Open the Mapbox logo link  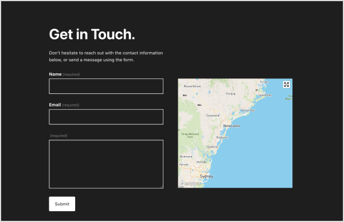(x=190, y=184)
